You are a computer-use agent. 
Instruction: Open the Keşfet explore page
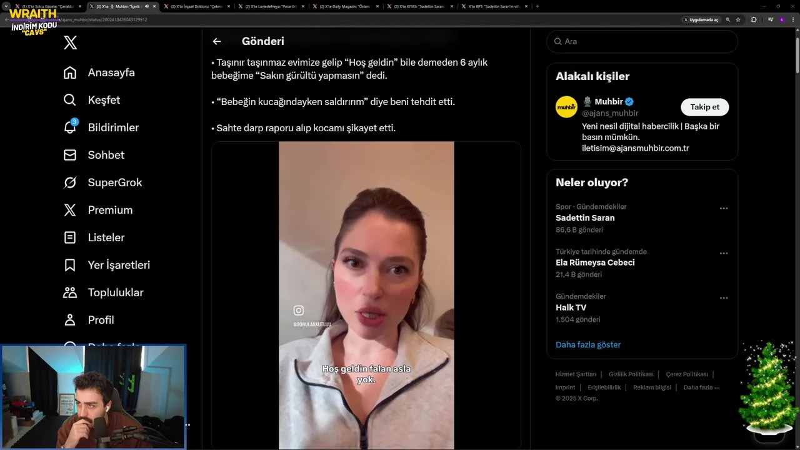pos(92,100)
